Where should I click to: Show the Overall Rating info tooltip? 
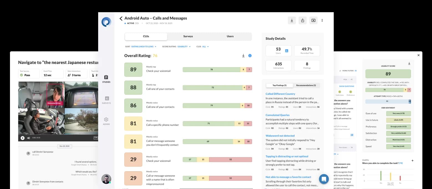250,56
